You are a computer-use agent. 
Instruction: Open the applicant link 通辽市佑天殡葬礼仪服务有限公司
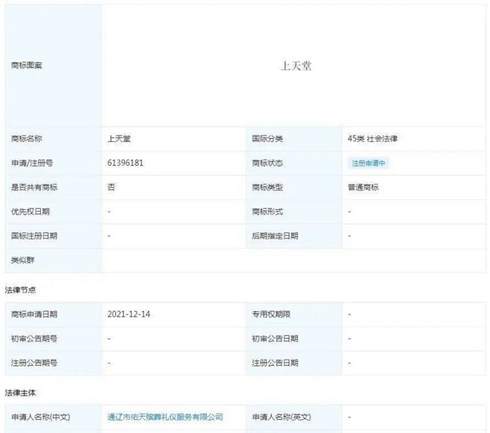tap(165, 417)
